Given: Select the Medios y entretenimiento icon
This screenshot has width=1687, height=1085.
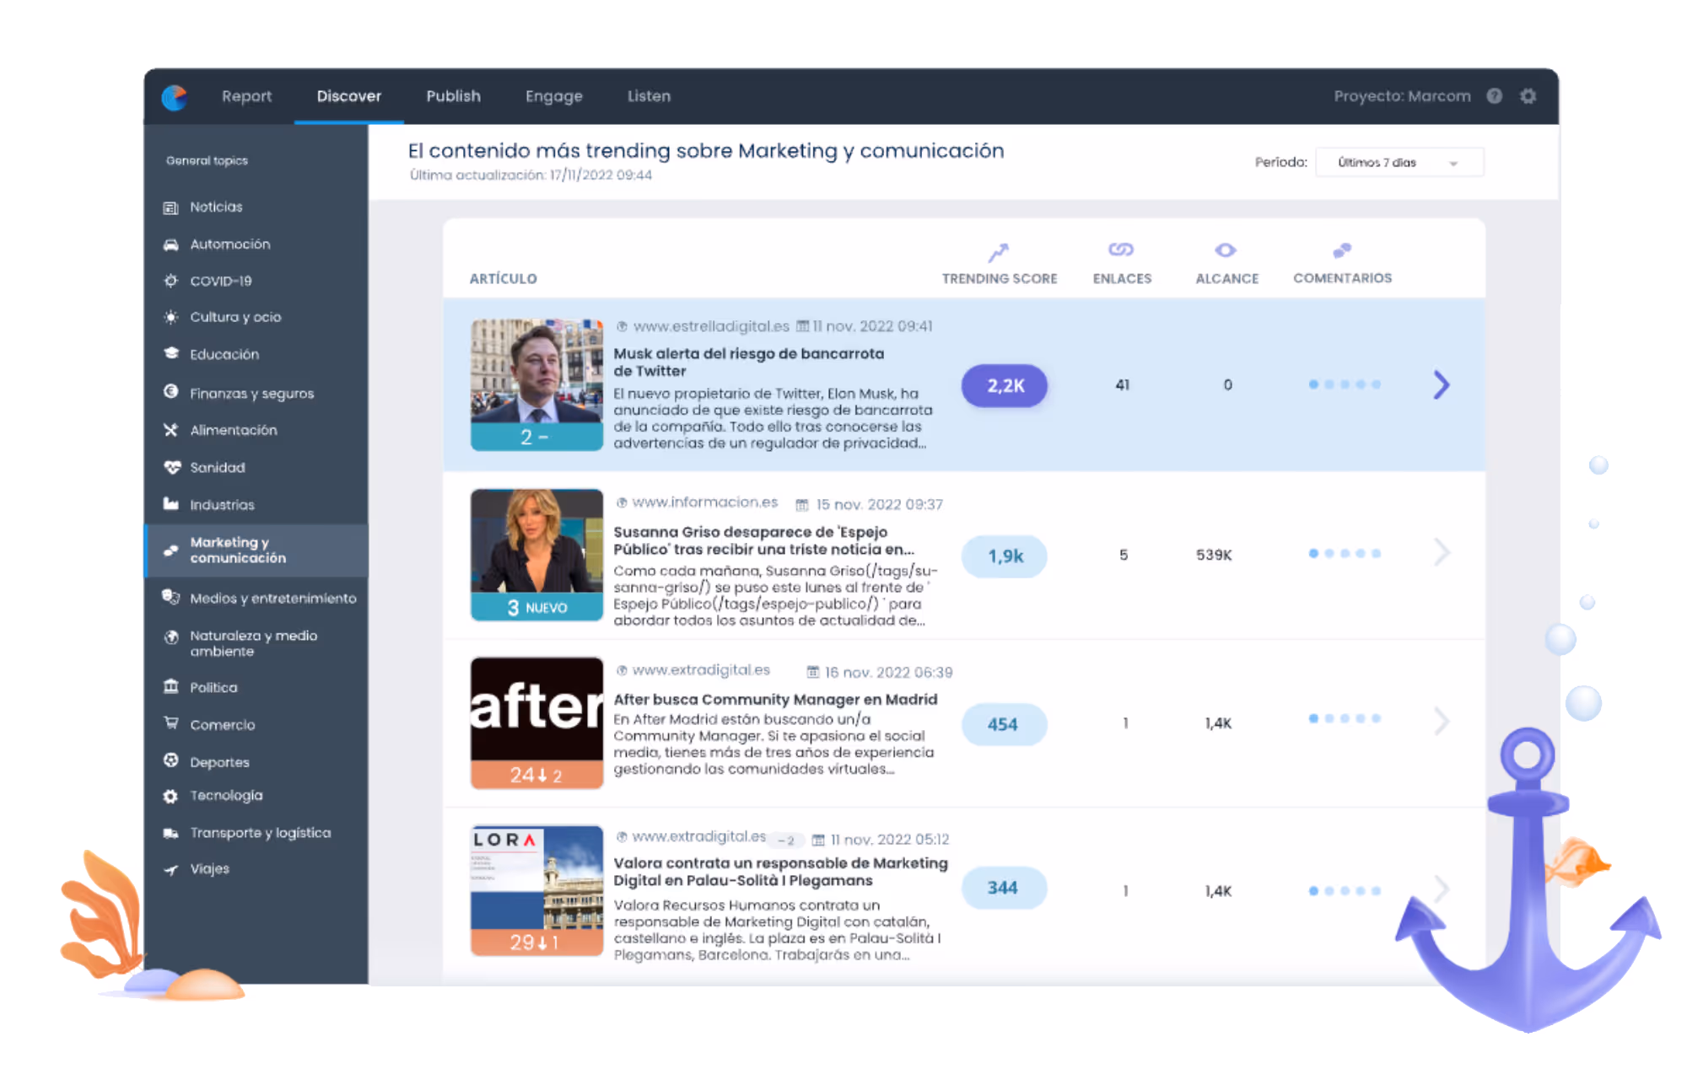Looking at the screenshot, I should pyautogui.click(x=171, y=597).
